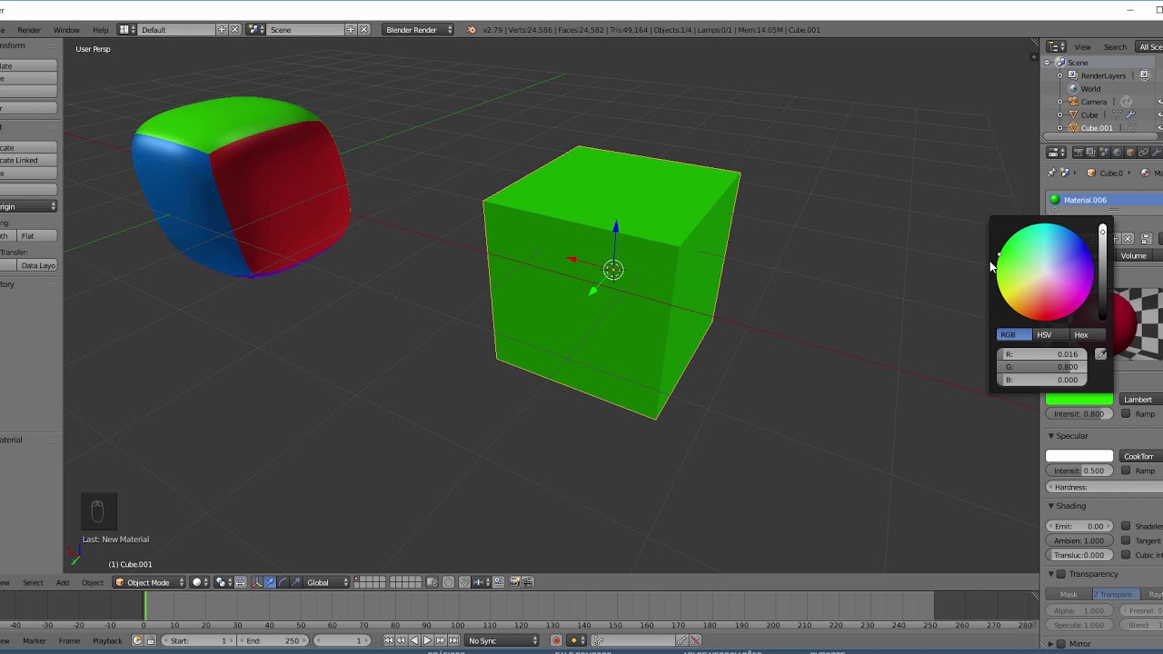
Task: Click the OpenGL render image icon
Action: point(514,582)
